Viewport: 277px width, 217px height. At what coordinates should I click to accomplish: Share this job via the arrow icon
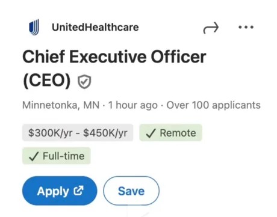tap(211, 28)
